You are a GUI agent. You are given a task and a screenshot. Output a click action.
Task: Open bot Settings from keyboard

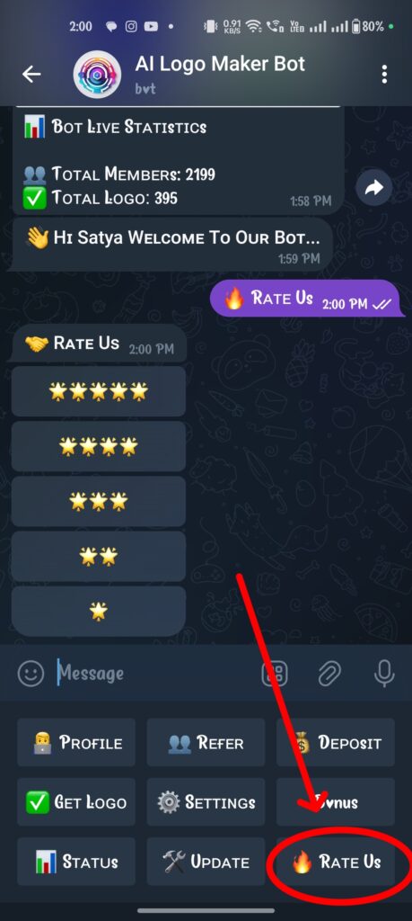[x=206, y=802]
